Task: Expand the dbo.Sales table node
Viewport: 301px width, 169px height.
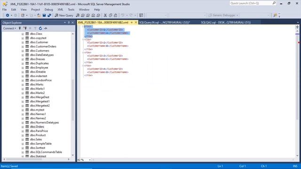Action: [x=23, y=139]
